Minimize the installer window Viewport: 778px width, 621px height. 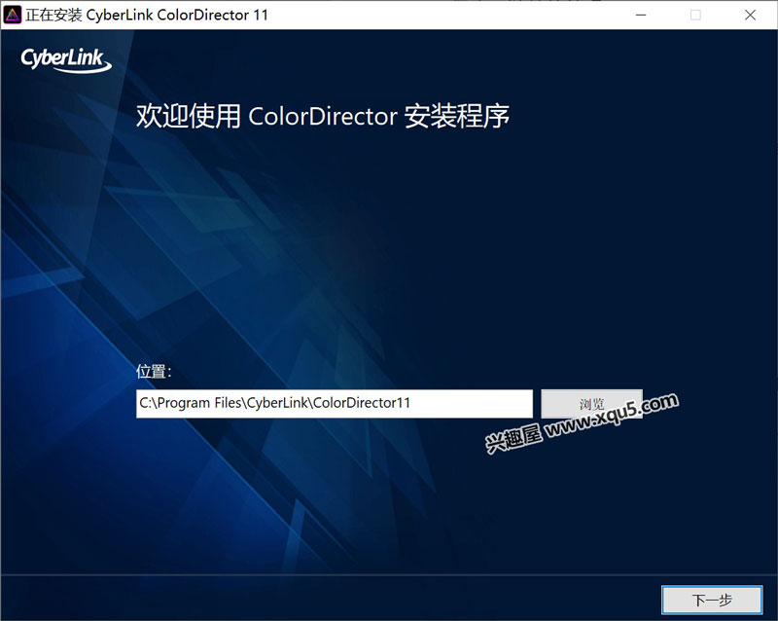point(640,15)
